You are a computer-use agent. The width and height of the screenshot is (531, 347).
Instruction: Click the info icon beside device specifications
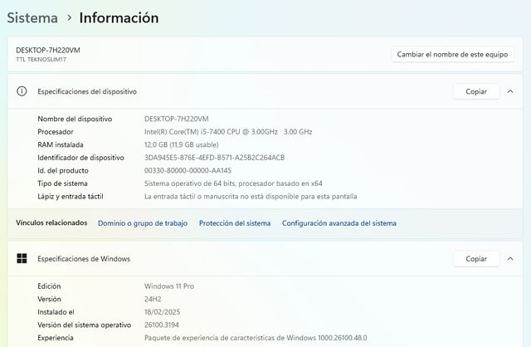[x=22, y=91]
